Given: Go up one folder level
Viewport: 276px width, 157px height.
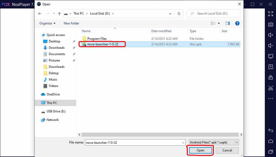Looking at the screenshot, I should pyautogui.click(x=59, y=14).
